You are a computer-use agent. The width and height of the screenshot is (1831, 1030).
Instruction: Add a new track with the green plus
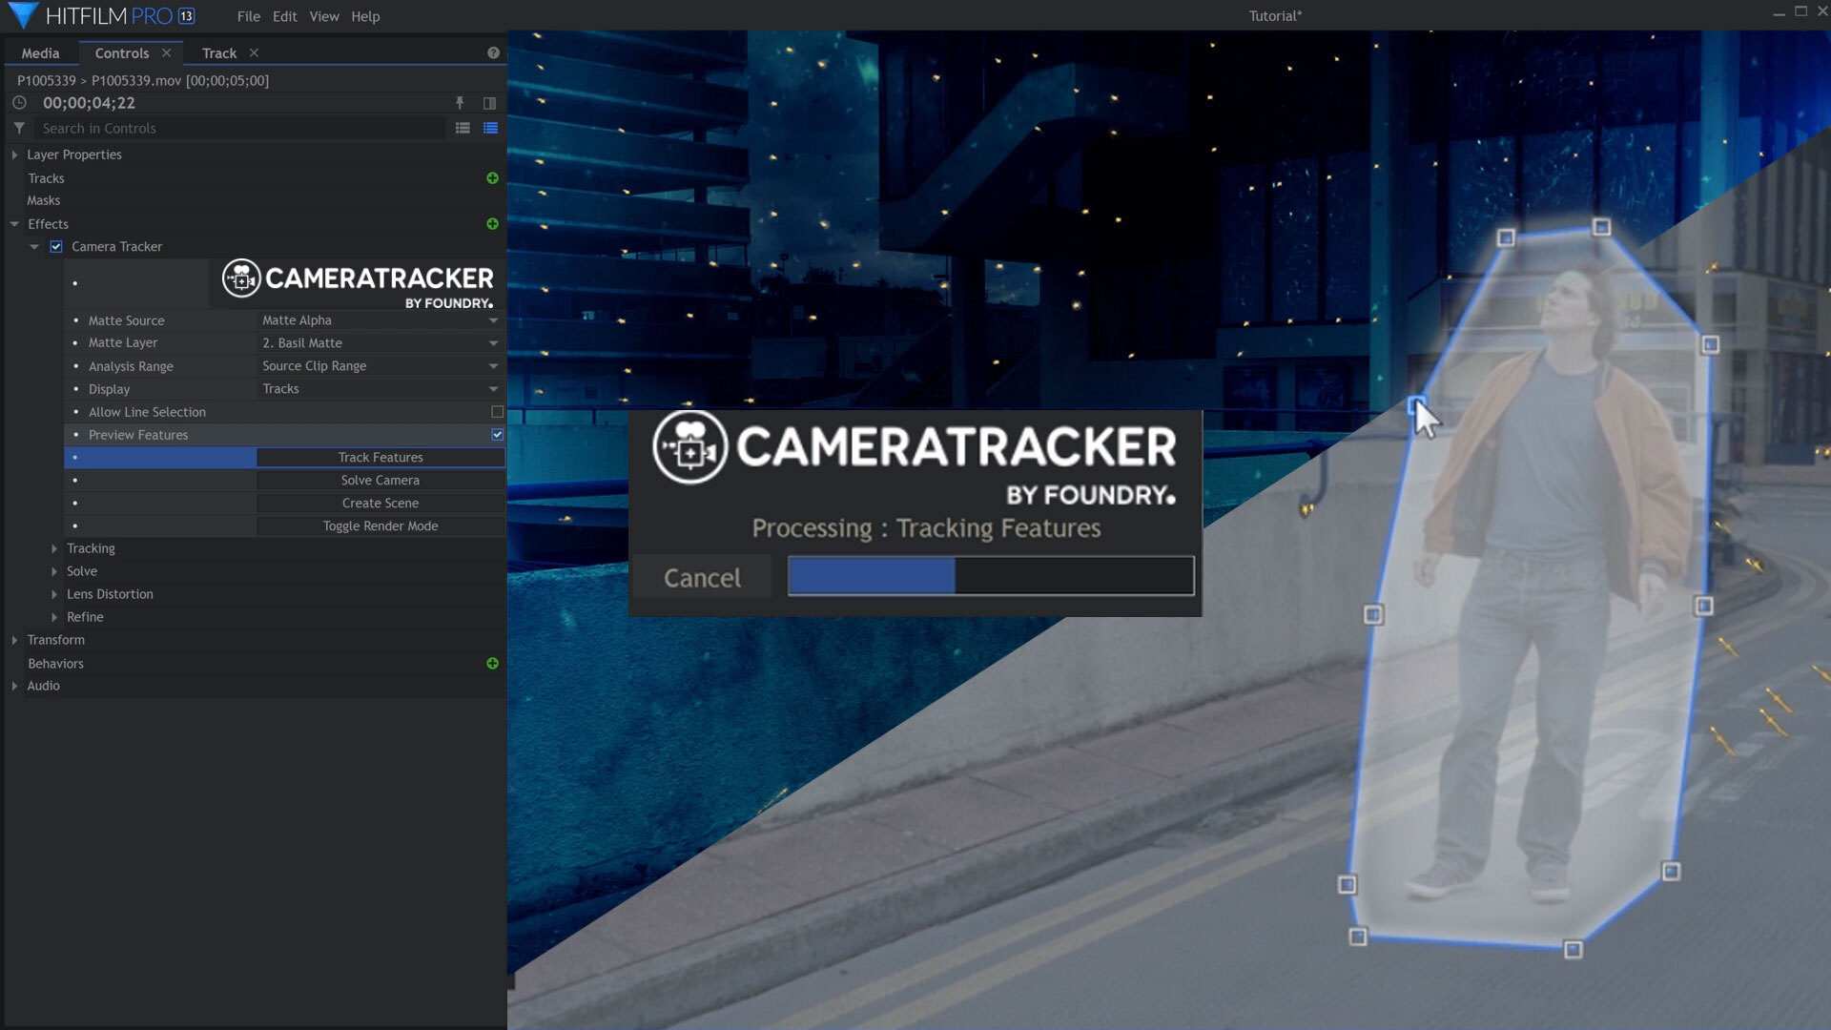pyautogui.click(x=492, y=178)
